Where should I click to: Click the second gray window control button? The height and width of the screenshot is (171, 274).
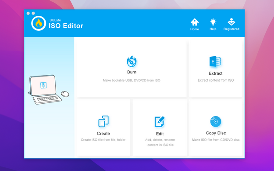(x=33, y=13)
